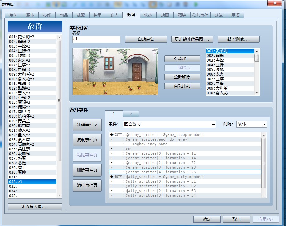Click the event command list scroll-up arrow
Image resolution: width=286 pixels, height=226 pixels.
[264, 135]
